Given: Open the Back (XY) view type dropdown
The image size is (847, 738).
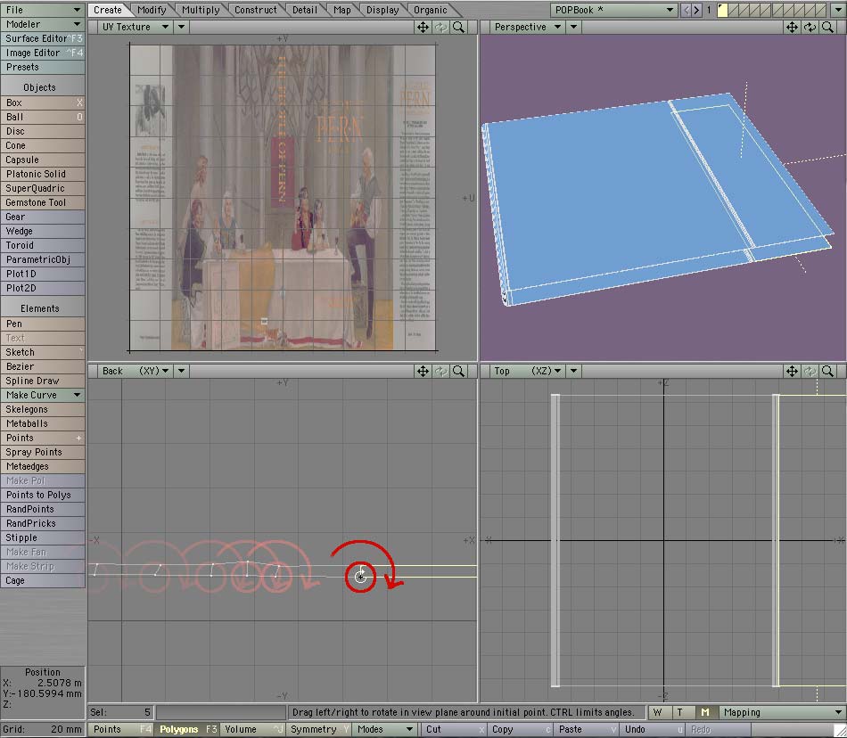Looking at the screenshot, I should [x=135, y=371].
